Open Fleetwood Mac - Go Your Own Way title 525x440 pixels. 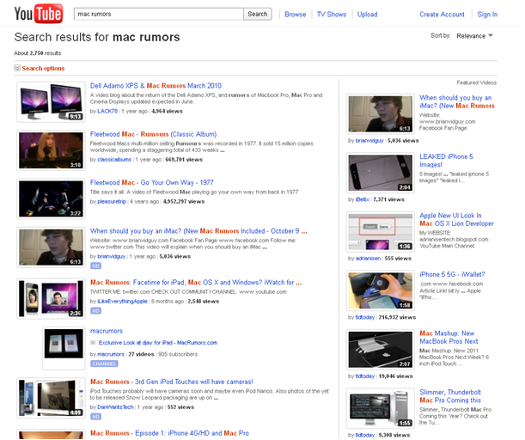point(152,182)
